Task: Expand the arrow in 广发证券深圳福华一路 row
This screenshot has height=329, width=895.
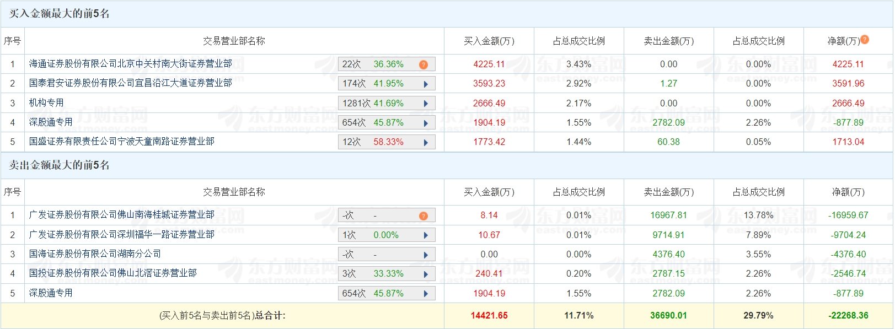Action: 426,235
